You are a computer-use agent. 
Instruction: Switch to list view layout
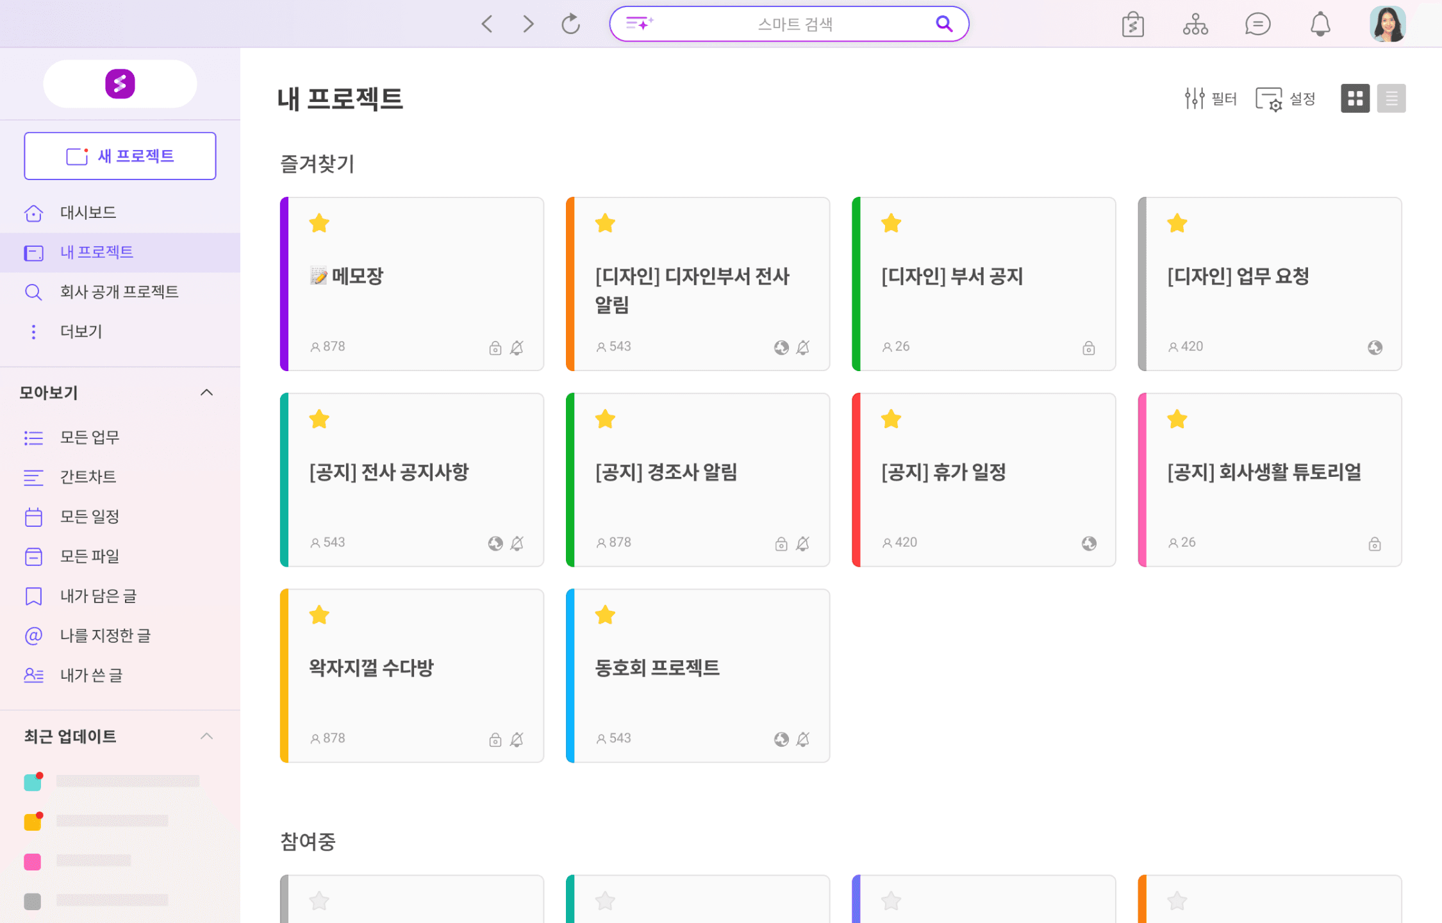(x=1391, y=98)
